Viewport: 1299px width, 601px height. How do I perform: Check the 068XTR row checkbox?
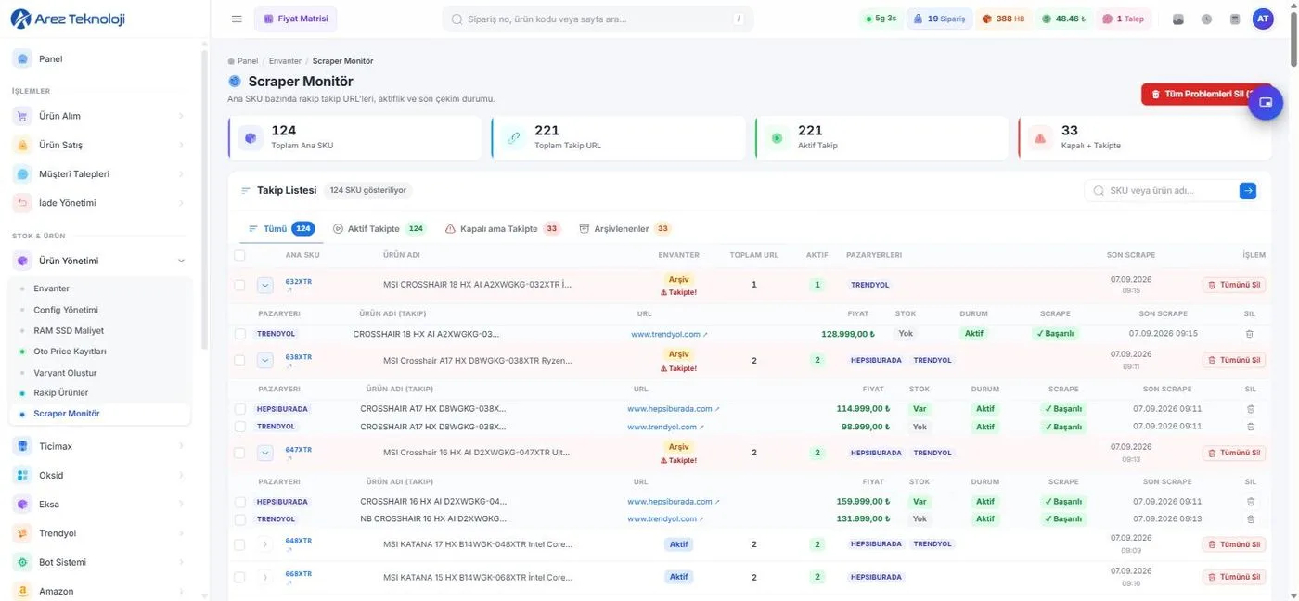[x=239, y=577]
